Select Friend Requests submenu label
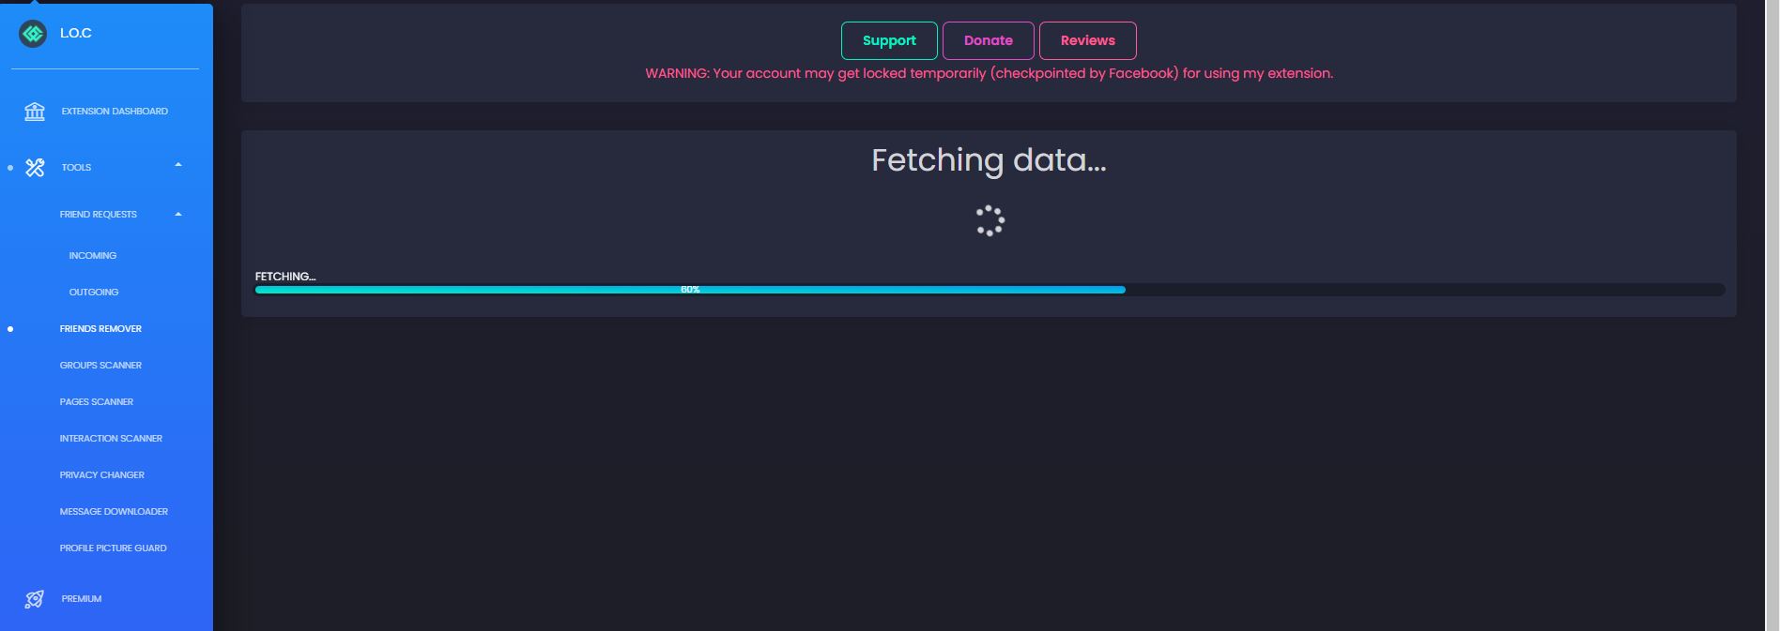 coord(99,215)
